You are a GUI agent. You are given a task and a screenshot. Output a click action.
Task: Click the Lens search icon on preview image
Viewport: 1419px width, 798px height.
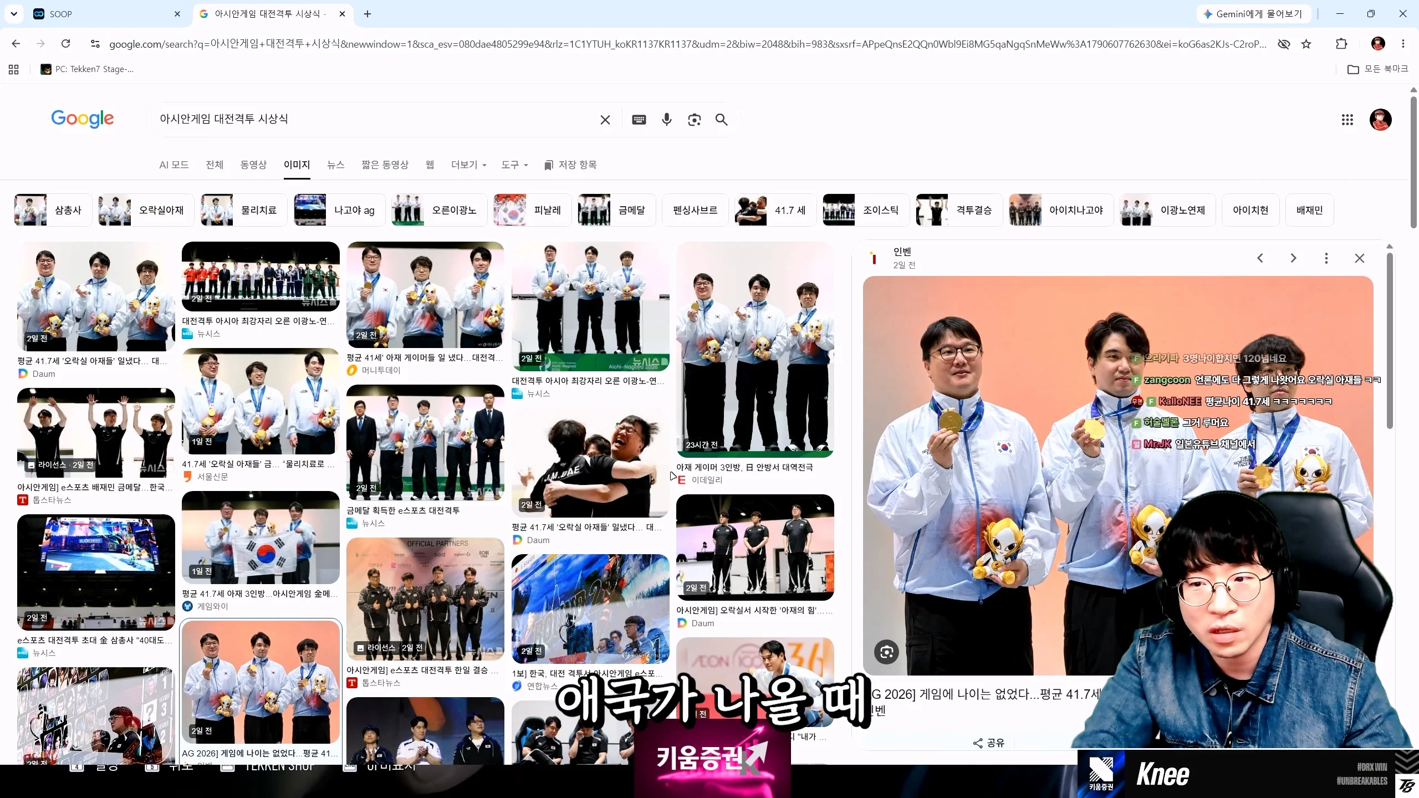pyautogui.click(x=886, y=652)
